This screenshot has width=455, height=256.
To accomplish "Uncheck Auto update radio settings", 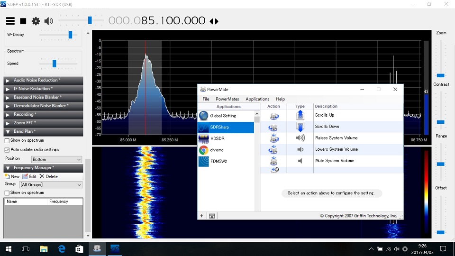I will tap(7, 150).
